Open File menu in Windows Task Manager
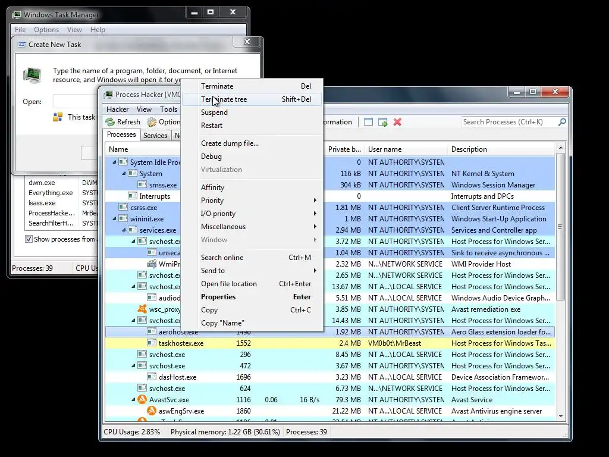Viewport: 609px width, 457px height. point(20,30)
